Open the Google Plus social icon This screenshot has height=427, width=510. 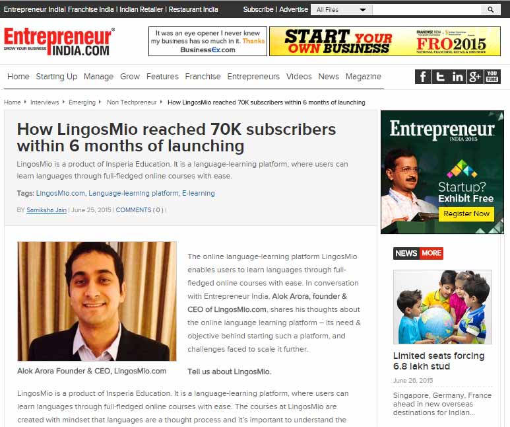pos(475,77)
